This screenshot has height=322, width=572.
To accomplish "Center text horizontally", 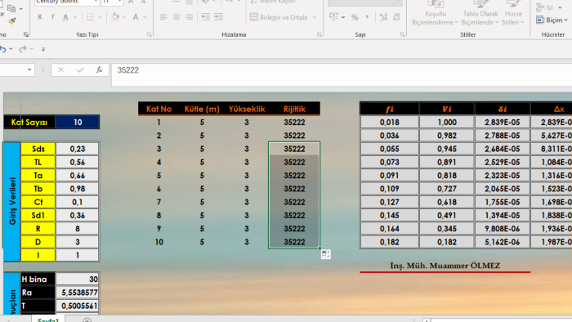I will tap(177, 17).
